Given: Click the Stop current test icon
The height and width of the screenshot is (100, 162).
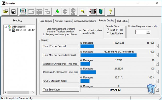Looking at the screenshot, I should click(x=65, y=11).
